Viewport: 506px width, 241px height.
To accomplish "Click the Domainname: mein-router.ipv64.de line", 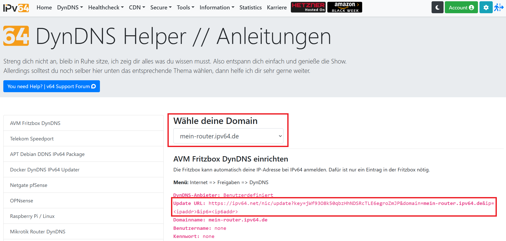I will pyautogui.click(x=220, y=220).
